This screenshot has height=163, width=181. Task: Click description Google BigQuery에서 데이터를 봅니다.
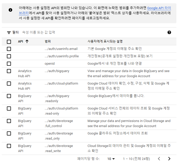[116, 96]
